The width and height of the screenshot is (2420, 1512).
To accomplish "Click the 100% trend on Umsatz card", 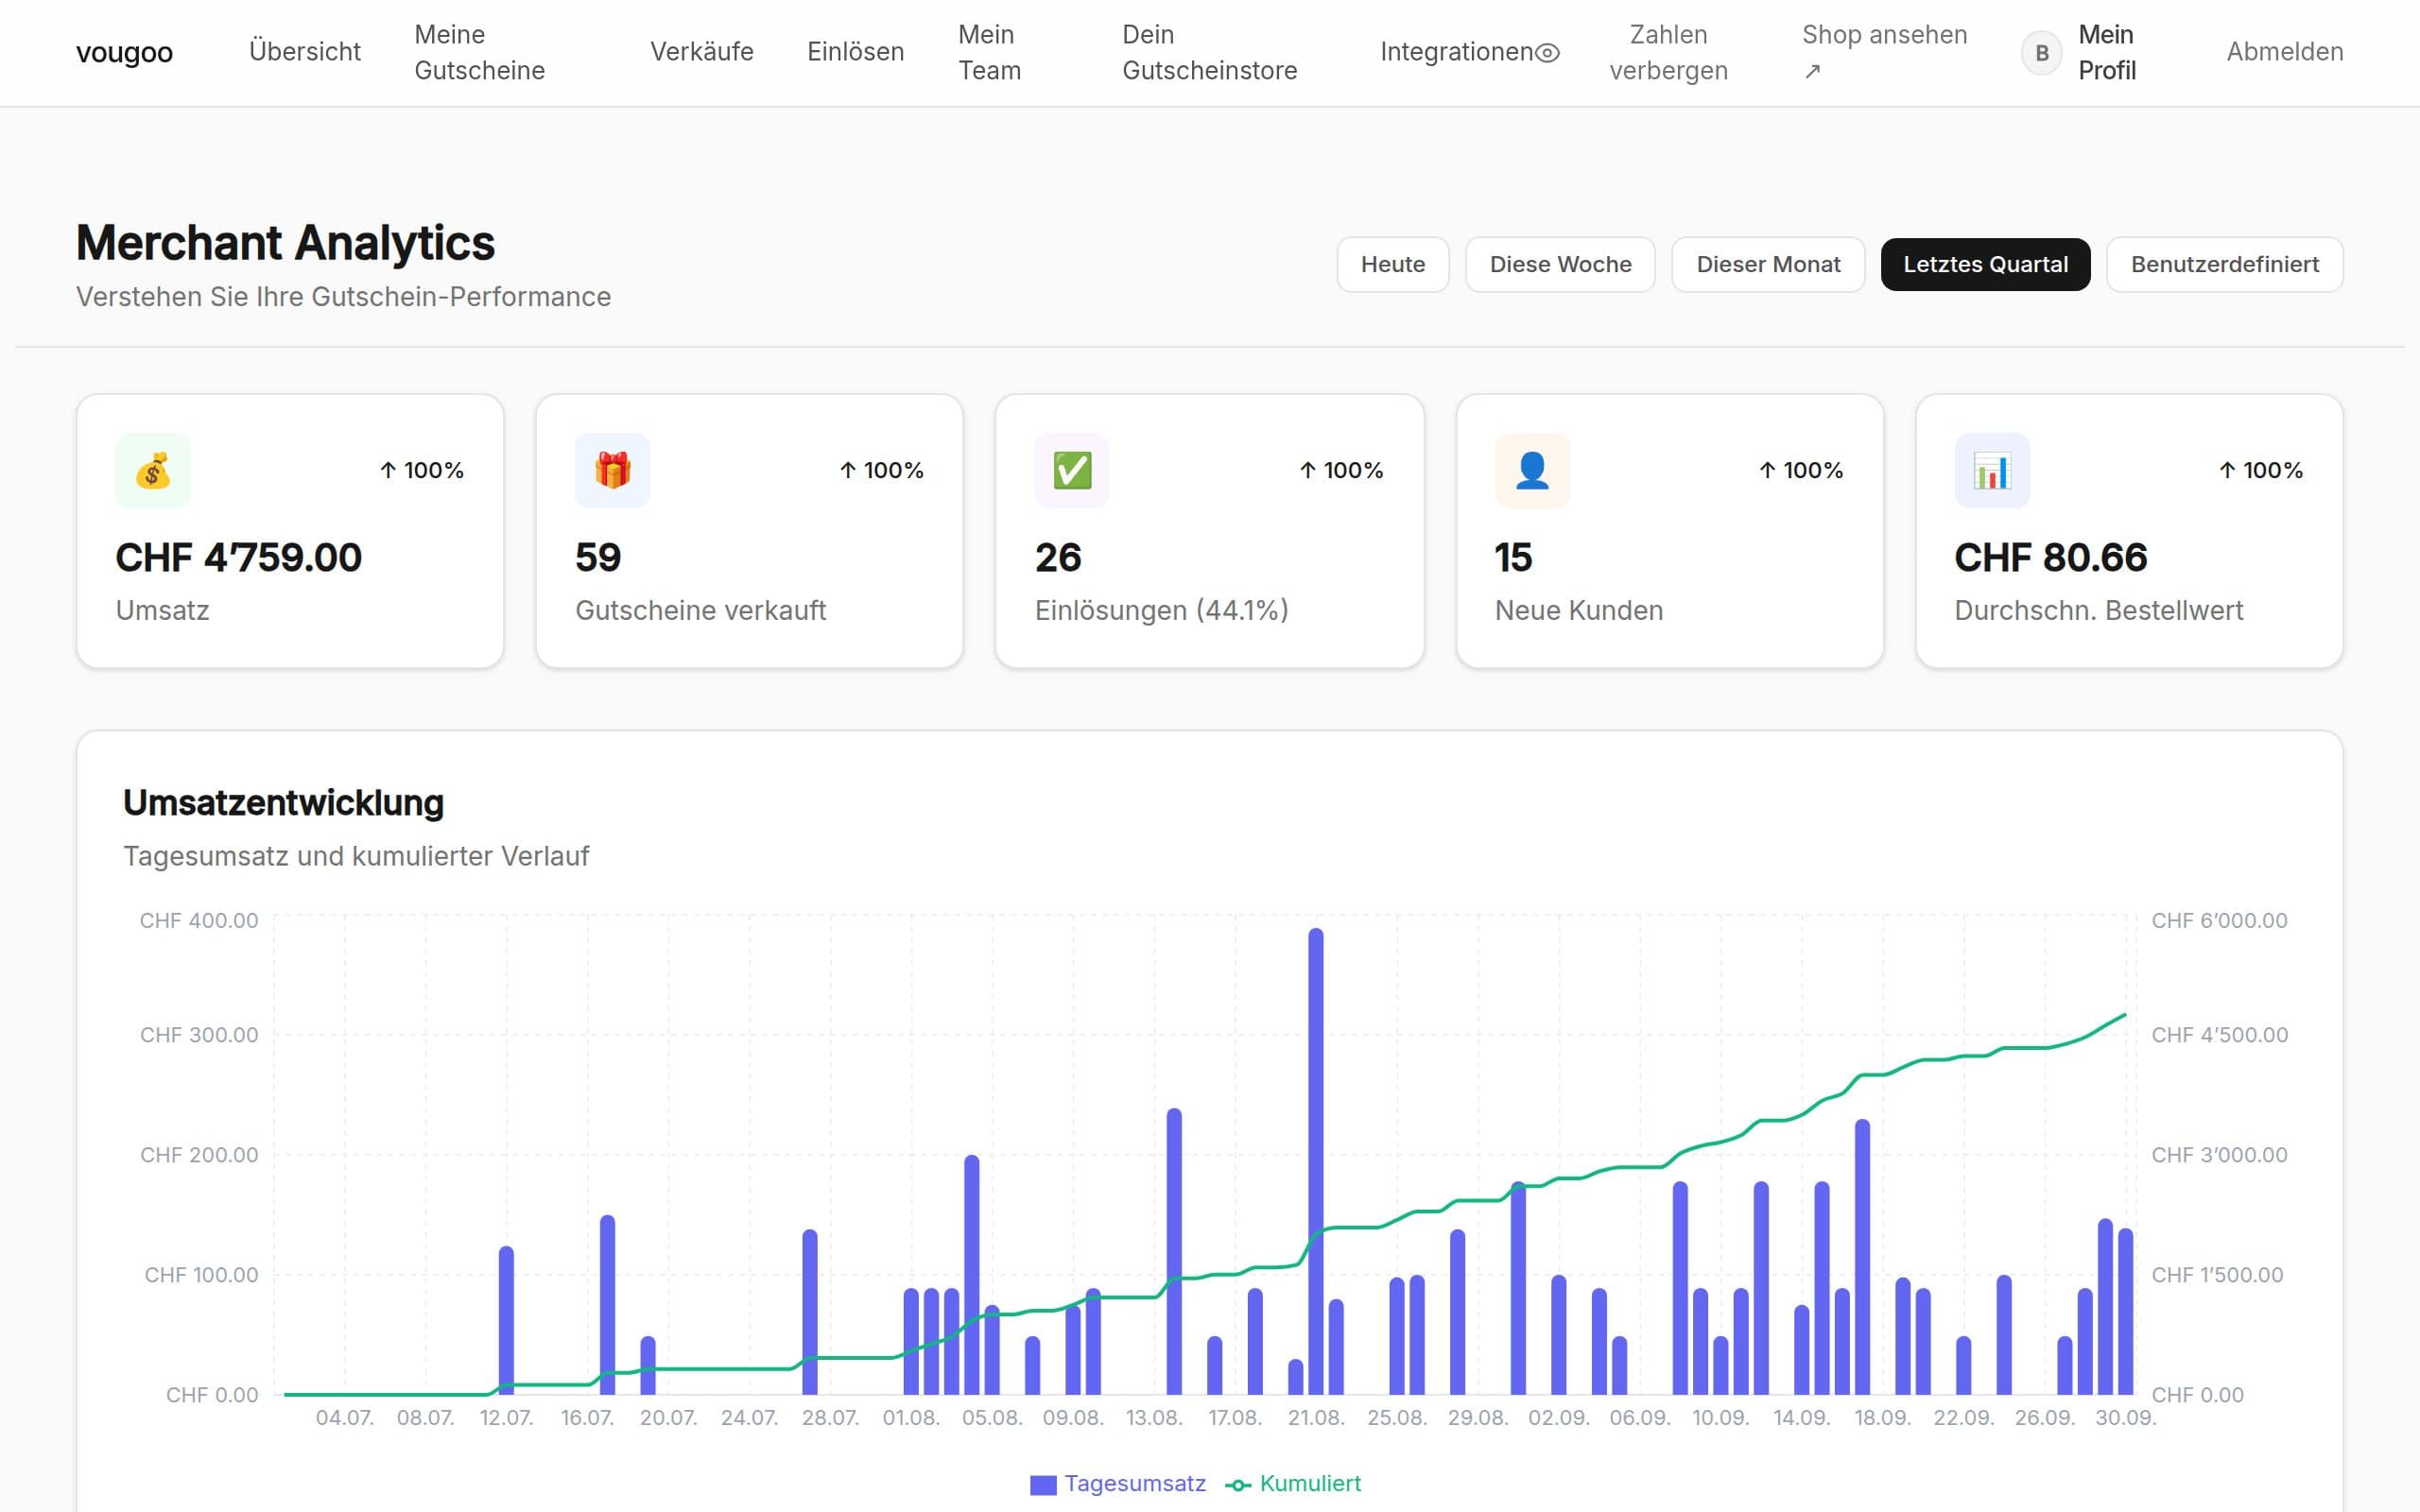I will tap(422, 470).
